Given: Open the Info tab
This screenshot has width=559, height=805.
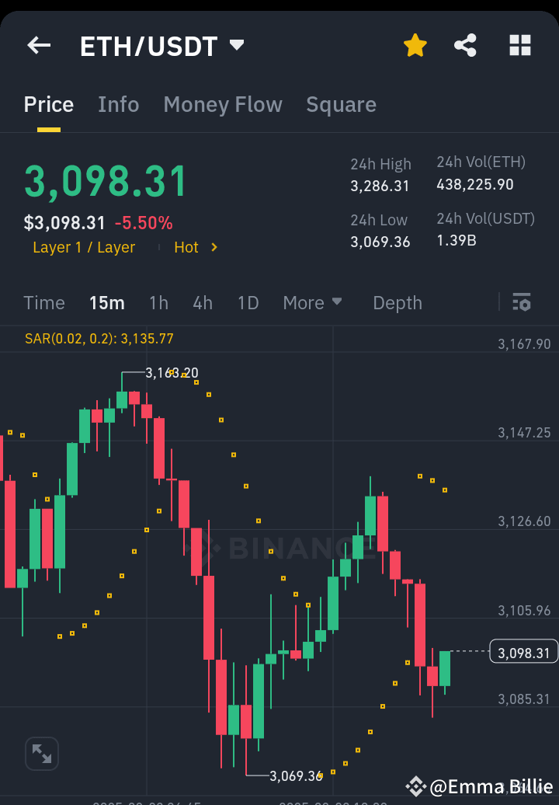Looking at the screenshot, I should tap(118, 104).
